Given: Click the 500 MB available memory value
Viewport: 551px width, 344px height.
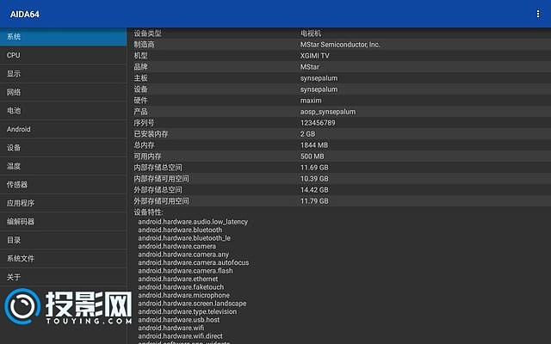Looking at the screenshot, I should [x=313, y=157].
